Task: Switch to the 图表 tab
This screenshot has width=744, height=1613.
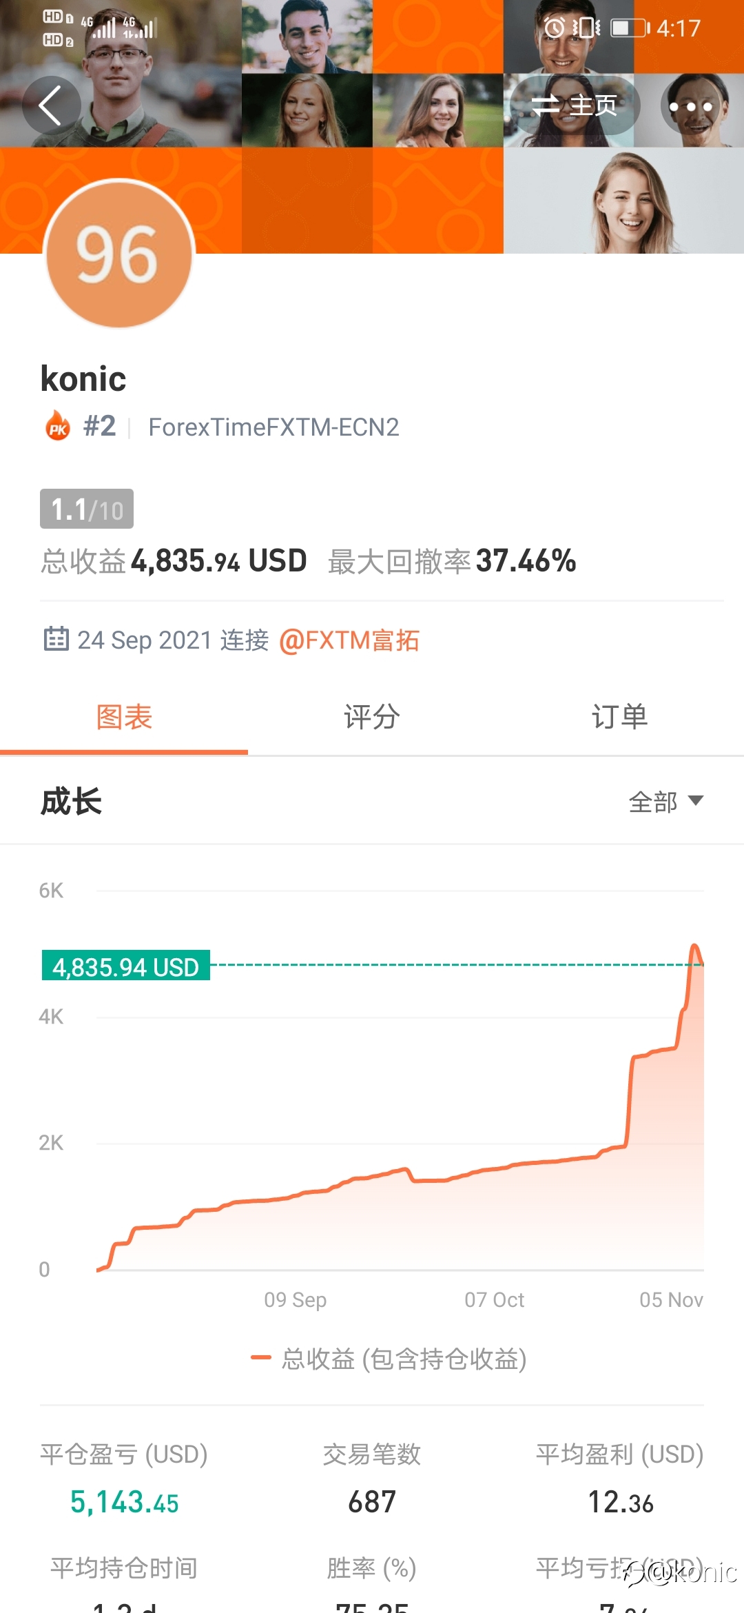Action: coord(124,718)
